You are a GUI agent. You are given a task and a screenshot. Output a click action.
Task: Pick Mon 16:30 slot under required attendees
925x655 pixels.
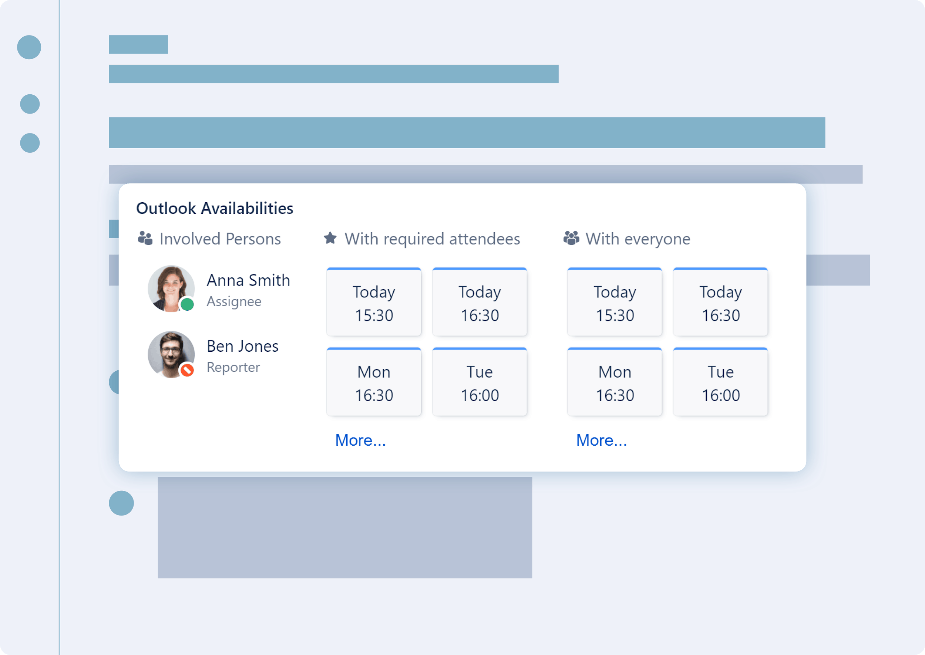(374, 382)
